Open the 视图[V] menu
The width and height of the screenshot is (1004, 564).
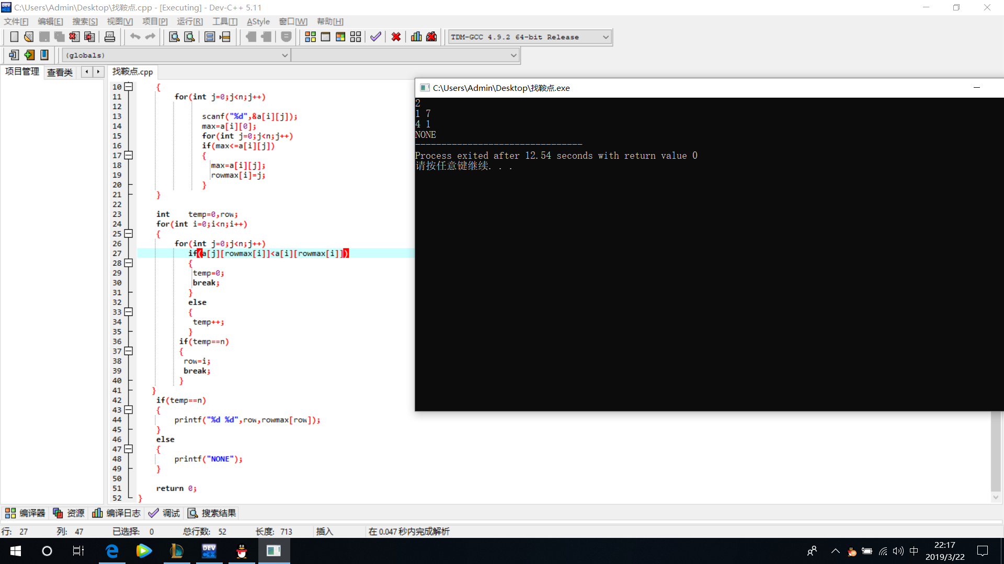click(120, 21)
